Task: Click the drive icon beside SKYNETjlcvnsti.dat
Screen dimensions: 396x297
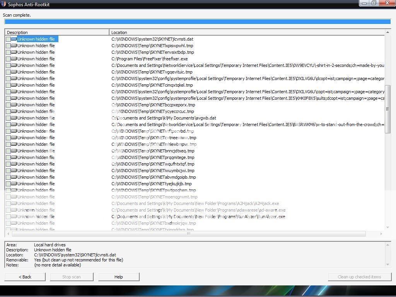Action: (x=14, y=39)
